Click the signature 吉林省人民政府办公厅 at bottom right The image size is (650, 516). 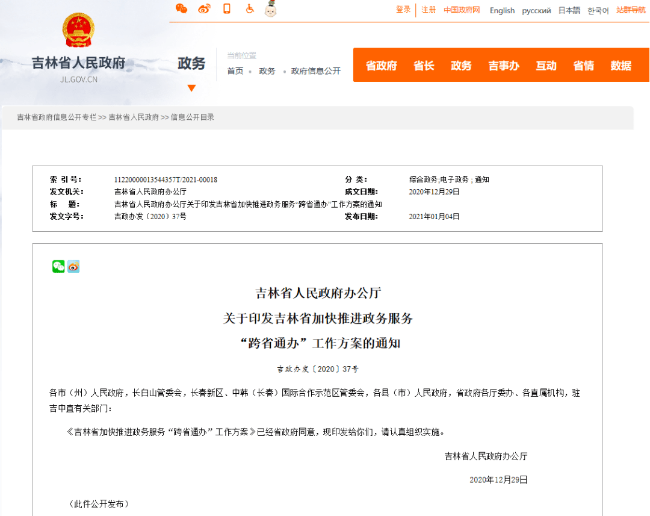[x=486, y=456]
